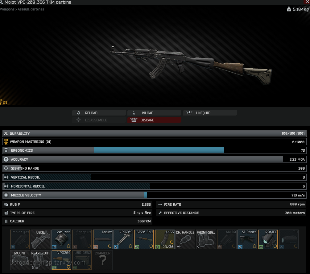The image size is (310, 274).
Task: Select the ROMEO sight slot
Action: pyautogui.click(x=268, y=239)
